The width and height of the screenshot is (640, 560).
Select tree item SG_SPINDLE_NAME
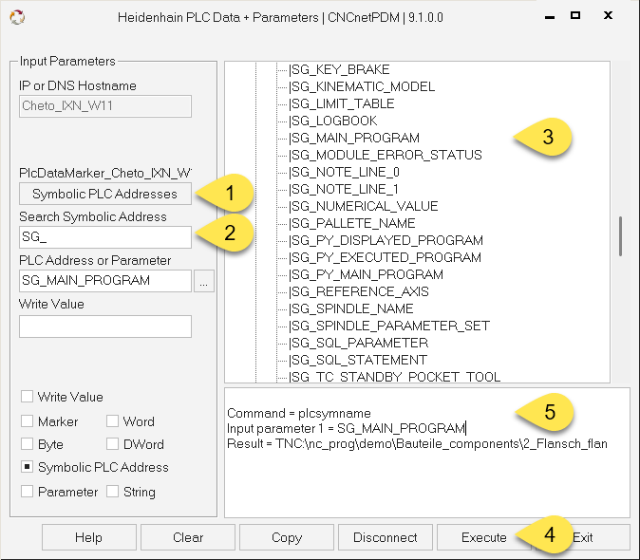pyautogui.click(x=351, y=309)
